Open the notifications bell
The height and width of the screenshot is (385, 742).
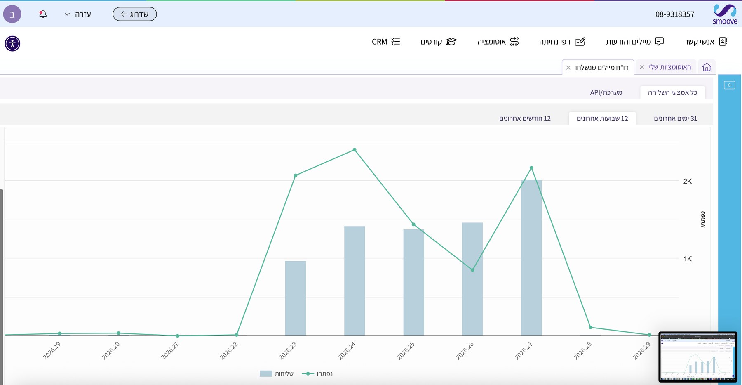click(43, 14)
